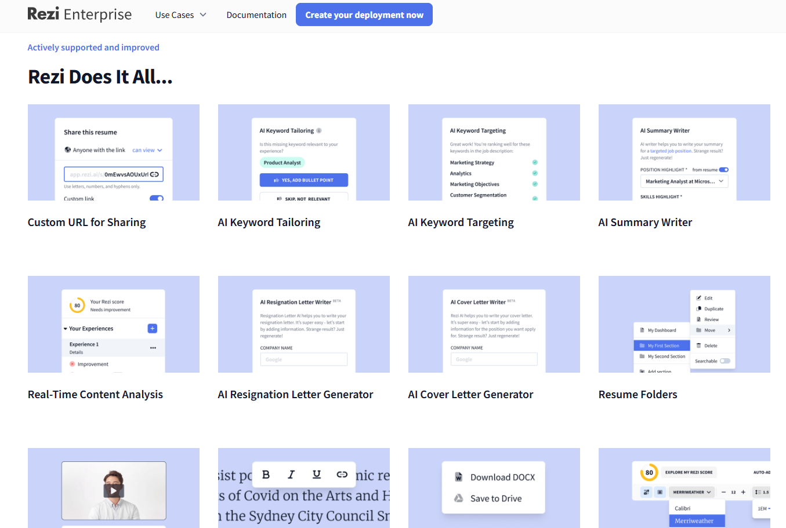This screenshot has height=528, width=786.
Task: Click the insert link formatting icon
Action: click(x=342, y=475)
